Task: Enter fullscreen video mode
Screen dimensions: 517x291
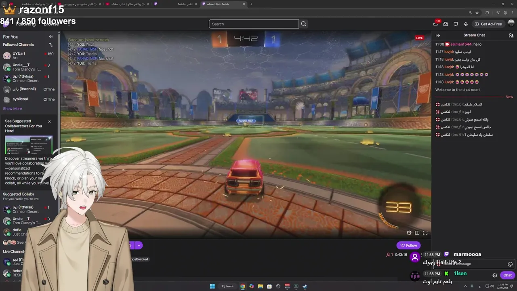Action: click(x=425, y=233)
